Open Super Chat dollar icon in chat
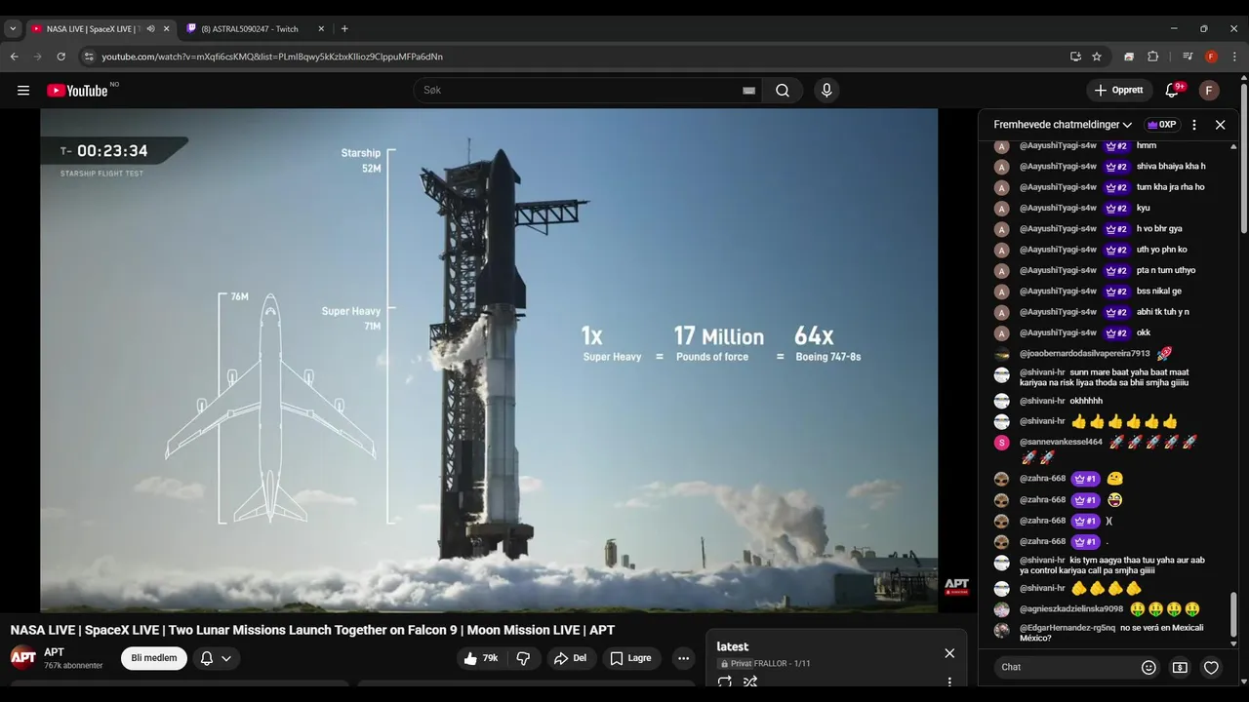The height and width of the screenshot is (702, 1249). coord(1180,667)
